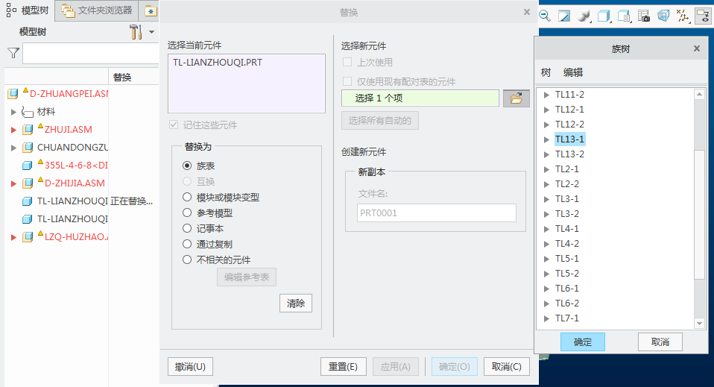Select the 参考模型 radio option
The width and height of the screenshot is (714, 387).
point(186,213)
